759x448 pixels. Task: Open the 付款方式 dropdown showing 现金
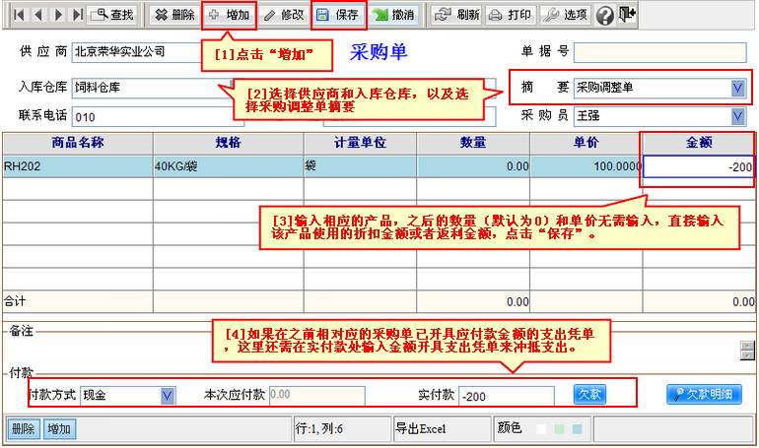pos(168,395)
